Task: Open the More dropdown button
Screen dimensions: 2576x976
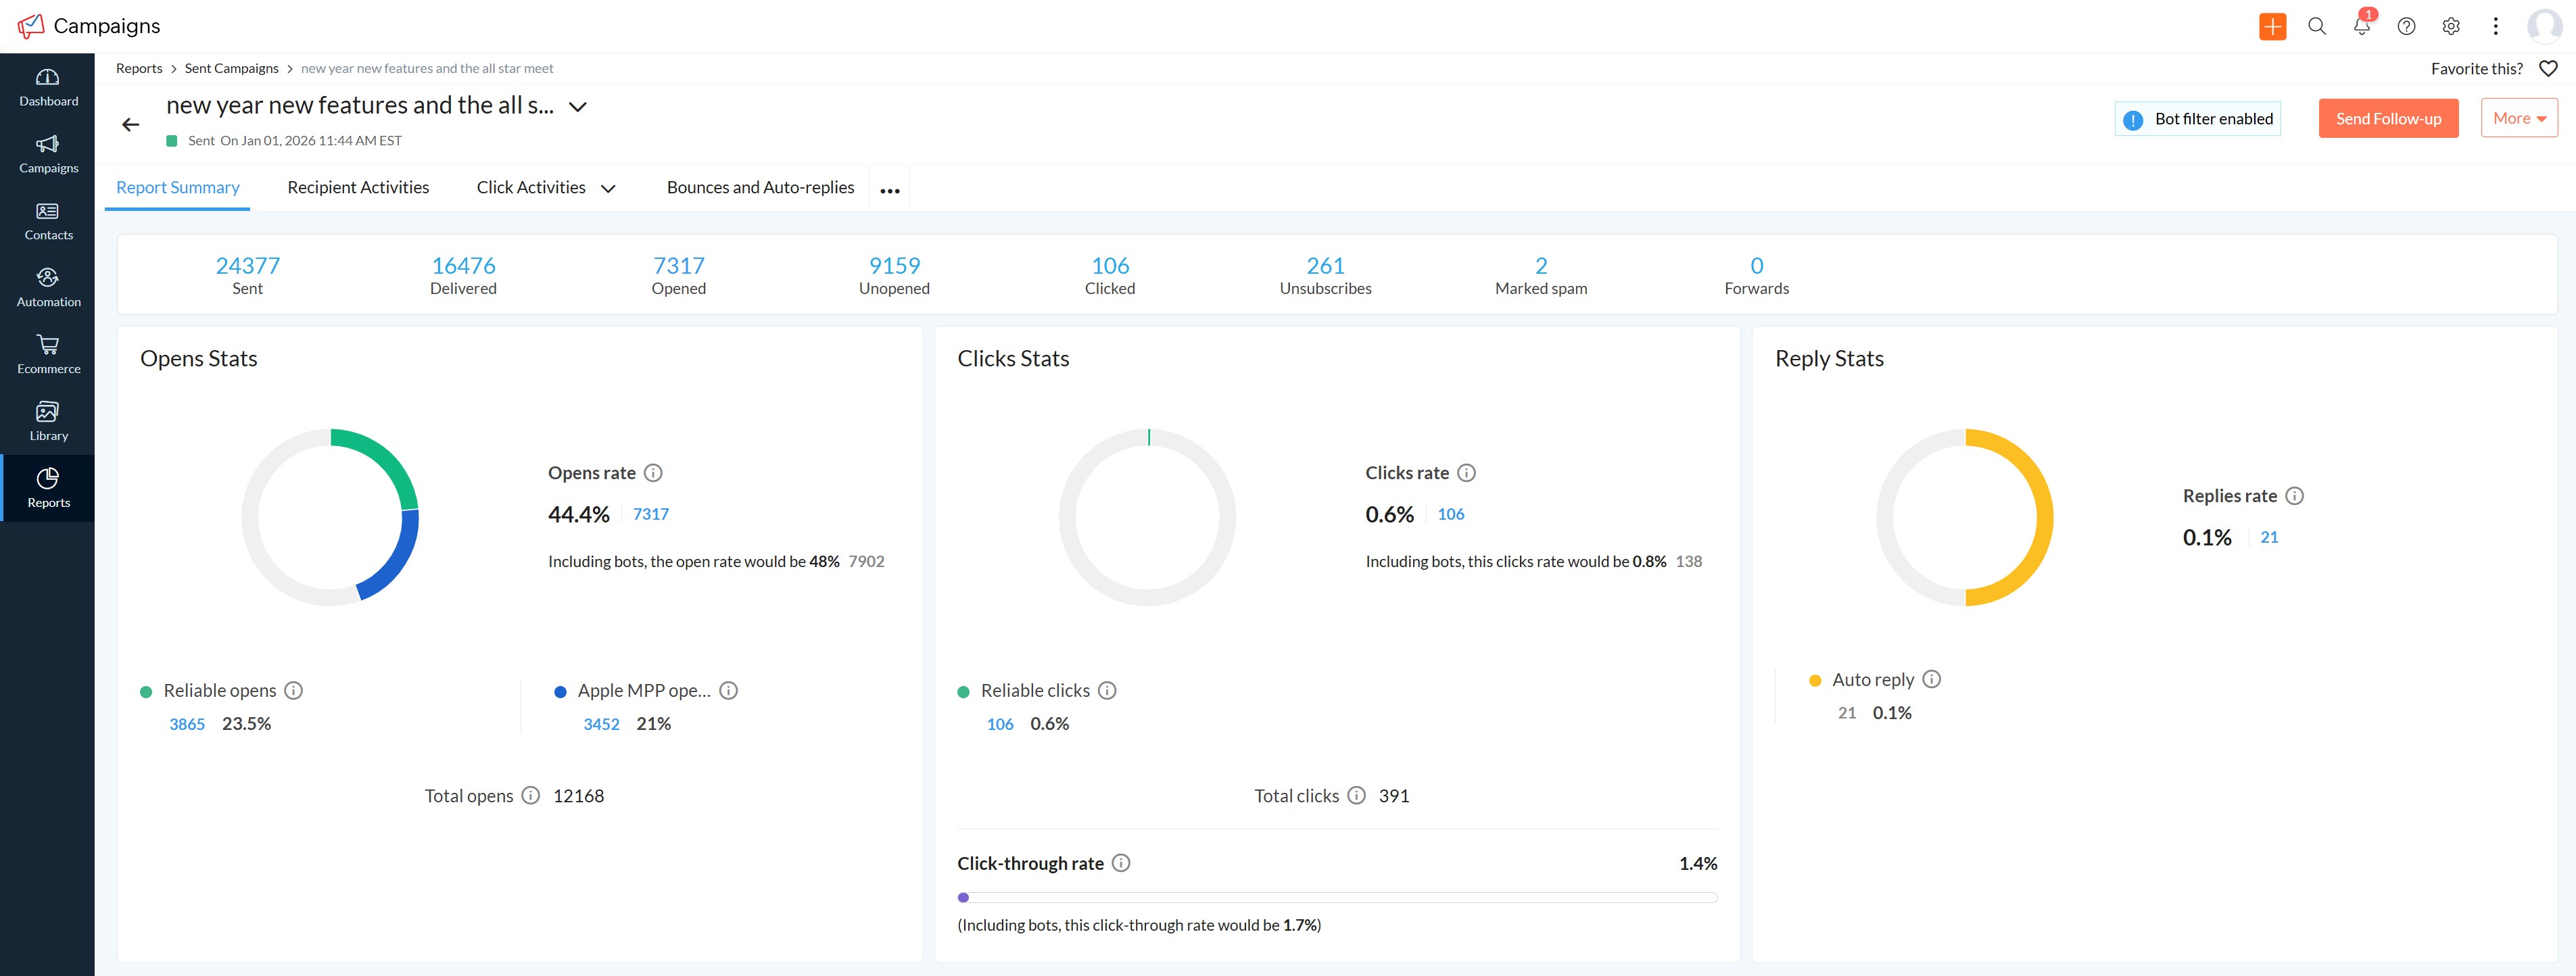Action: [x=2518, y=118]
